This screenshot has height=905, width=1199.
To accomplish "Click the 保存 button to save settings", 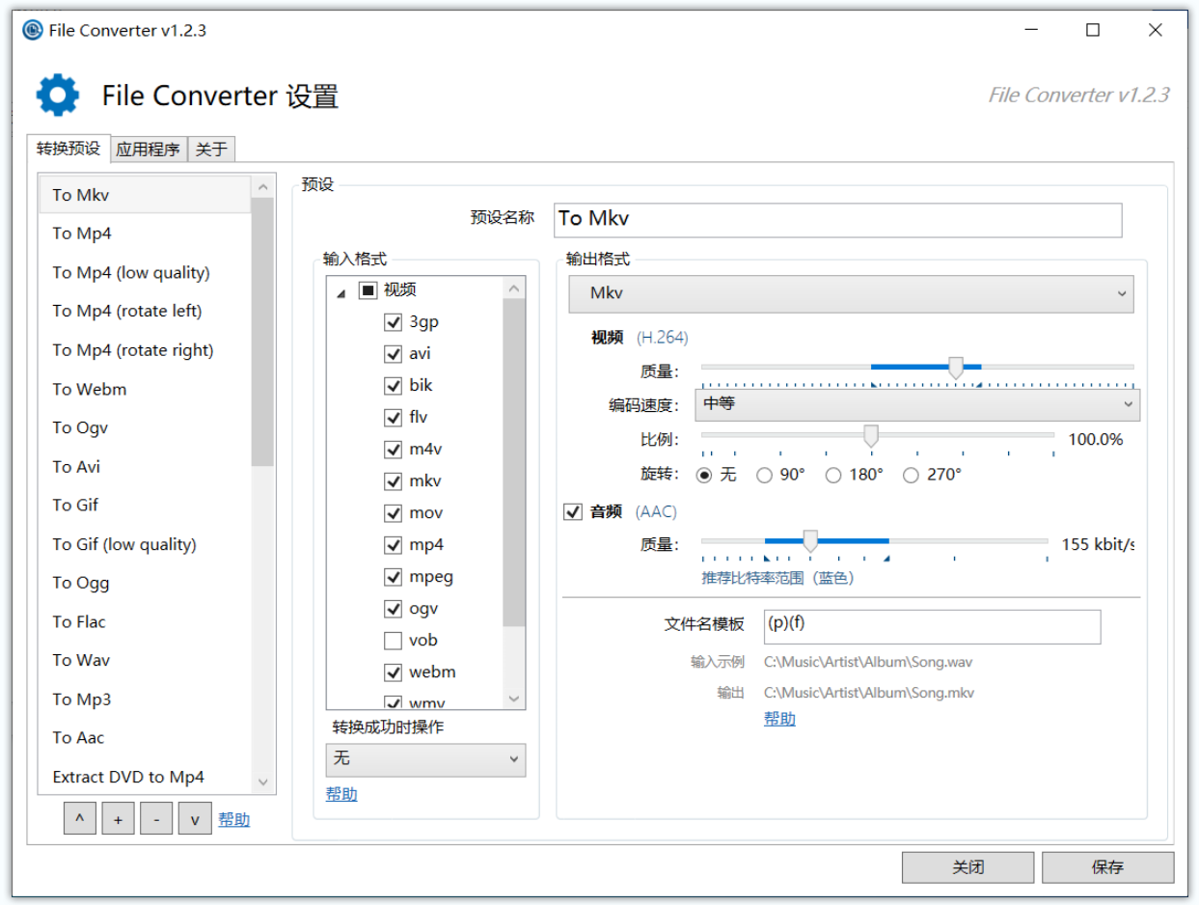I will tap(1107, 866).
